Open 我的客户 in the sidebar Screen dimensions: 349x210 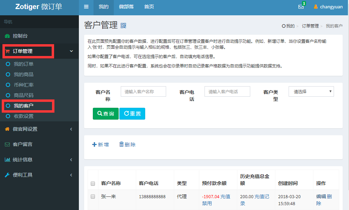[x=24, y=106]
